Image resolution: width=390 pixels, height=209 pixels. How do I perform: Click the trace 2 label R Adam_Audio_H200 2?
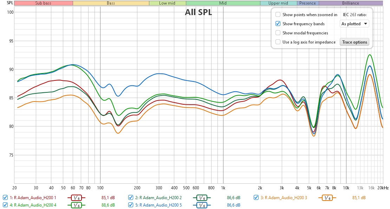[x=158, y=197]
